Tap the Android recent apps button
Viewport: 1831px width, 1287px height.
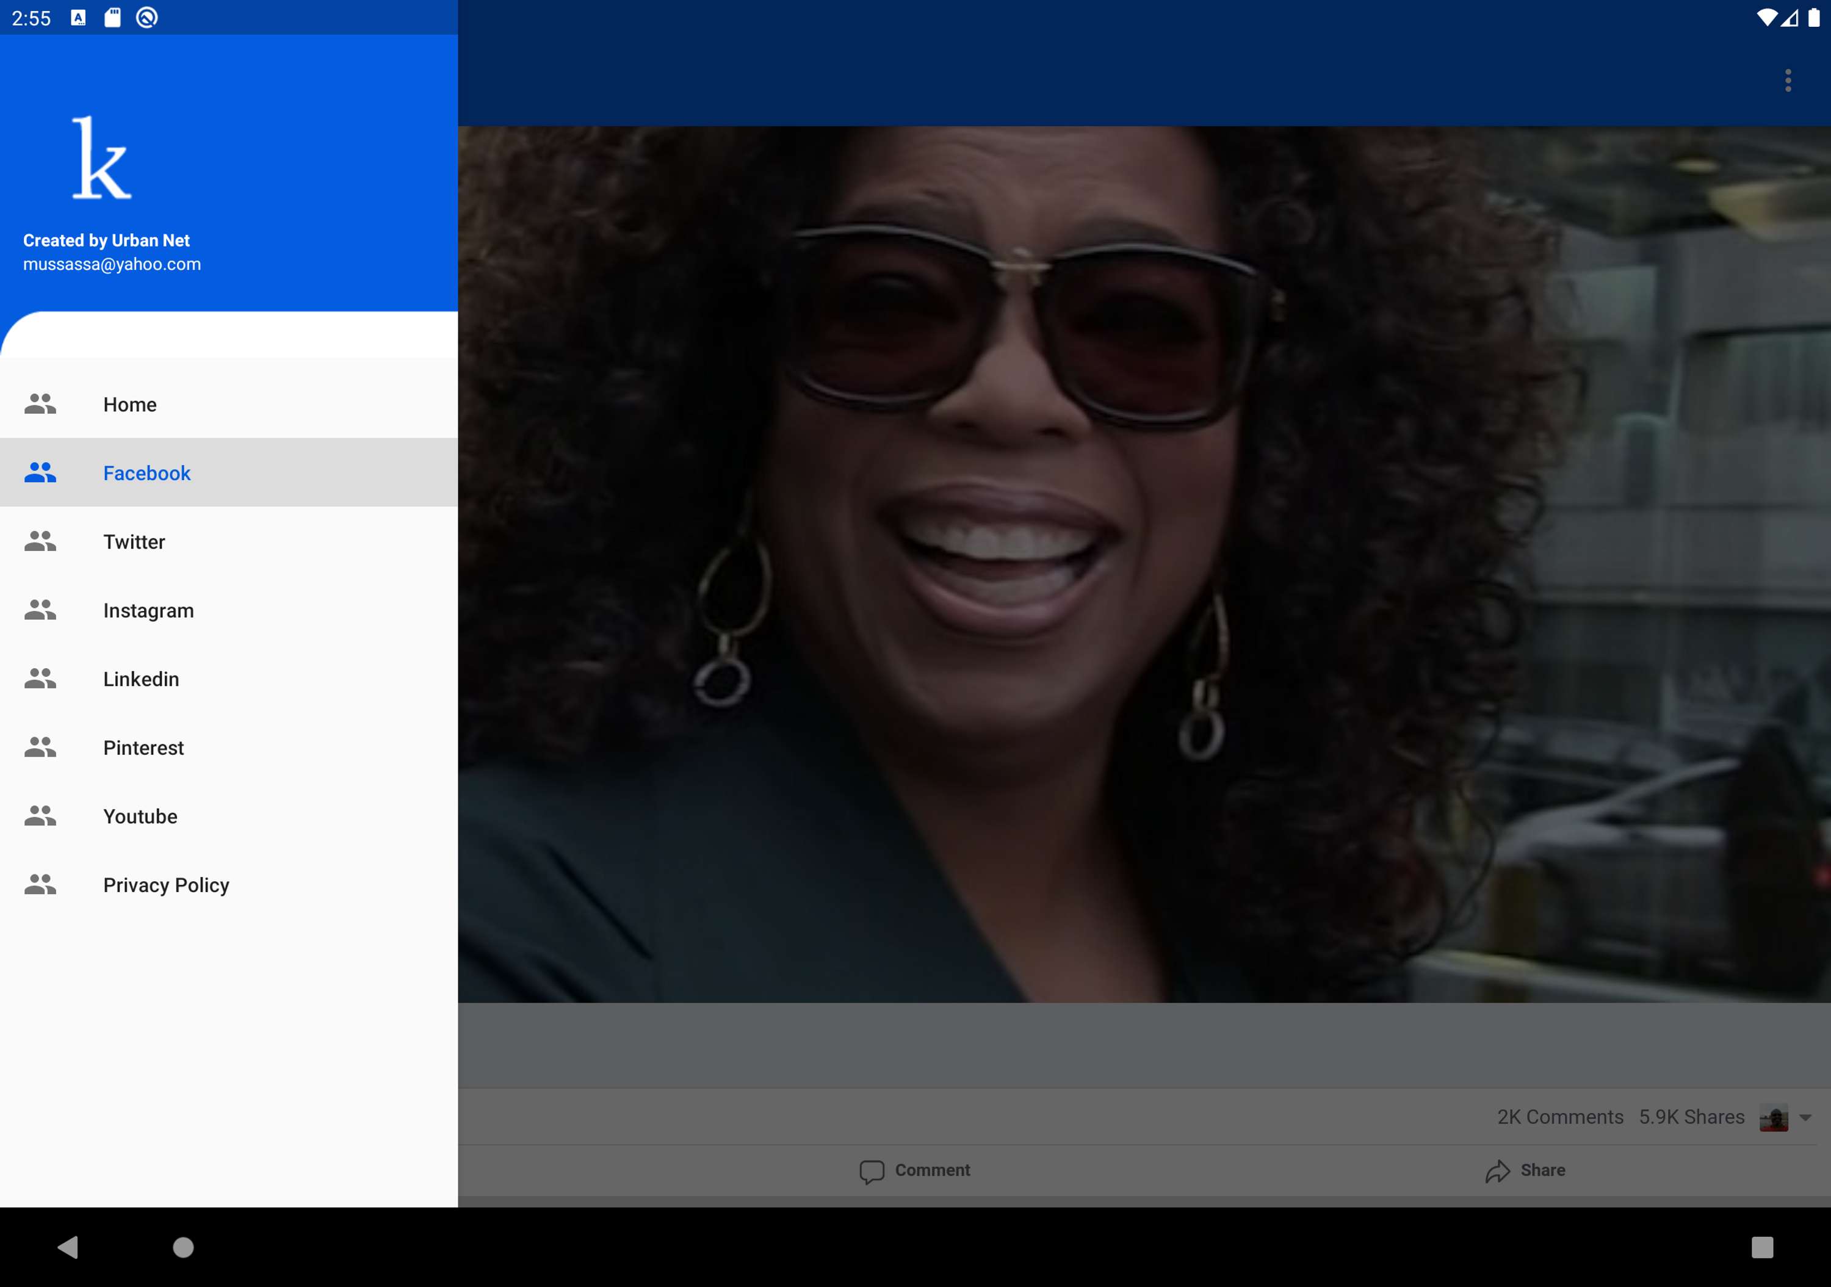(1761, 1246)
